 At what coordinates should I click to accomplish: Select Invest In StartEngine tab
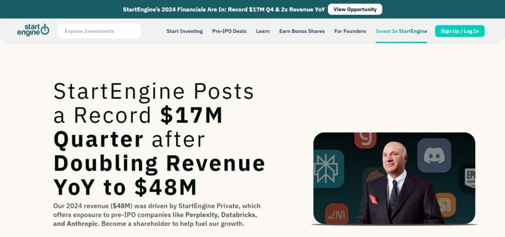click(401, 31)
